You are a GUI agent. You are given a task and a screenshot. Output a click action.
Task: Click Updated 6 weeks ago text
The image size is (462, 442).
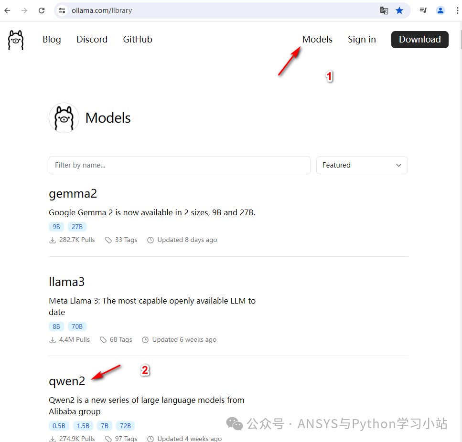click(184, 339)
